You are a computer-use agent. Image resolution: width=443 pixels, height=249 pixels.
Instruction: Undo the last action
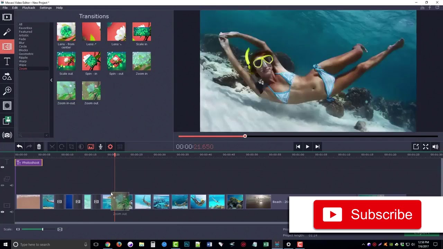20,147
